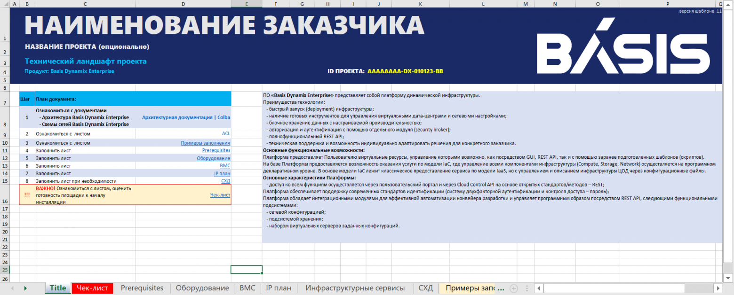Screen dimensions: 734x295
Task: Select column E by clicking its header
Action: coord(246,5)
